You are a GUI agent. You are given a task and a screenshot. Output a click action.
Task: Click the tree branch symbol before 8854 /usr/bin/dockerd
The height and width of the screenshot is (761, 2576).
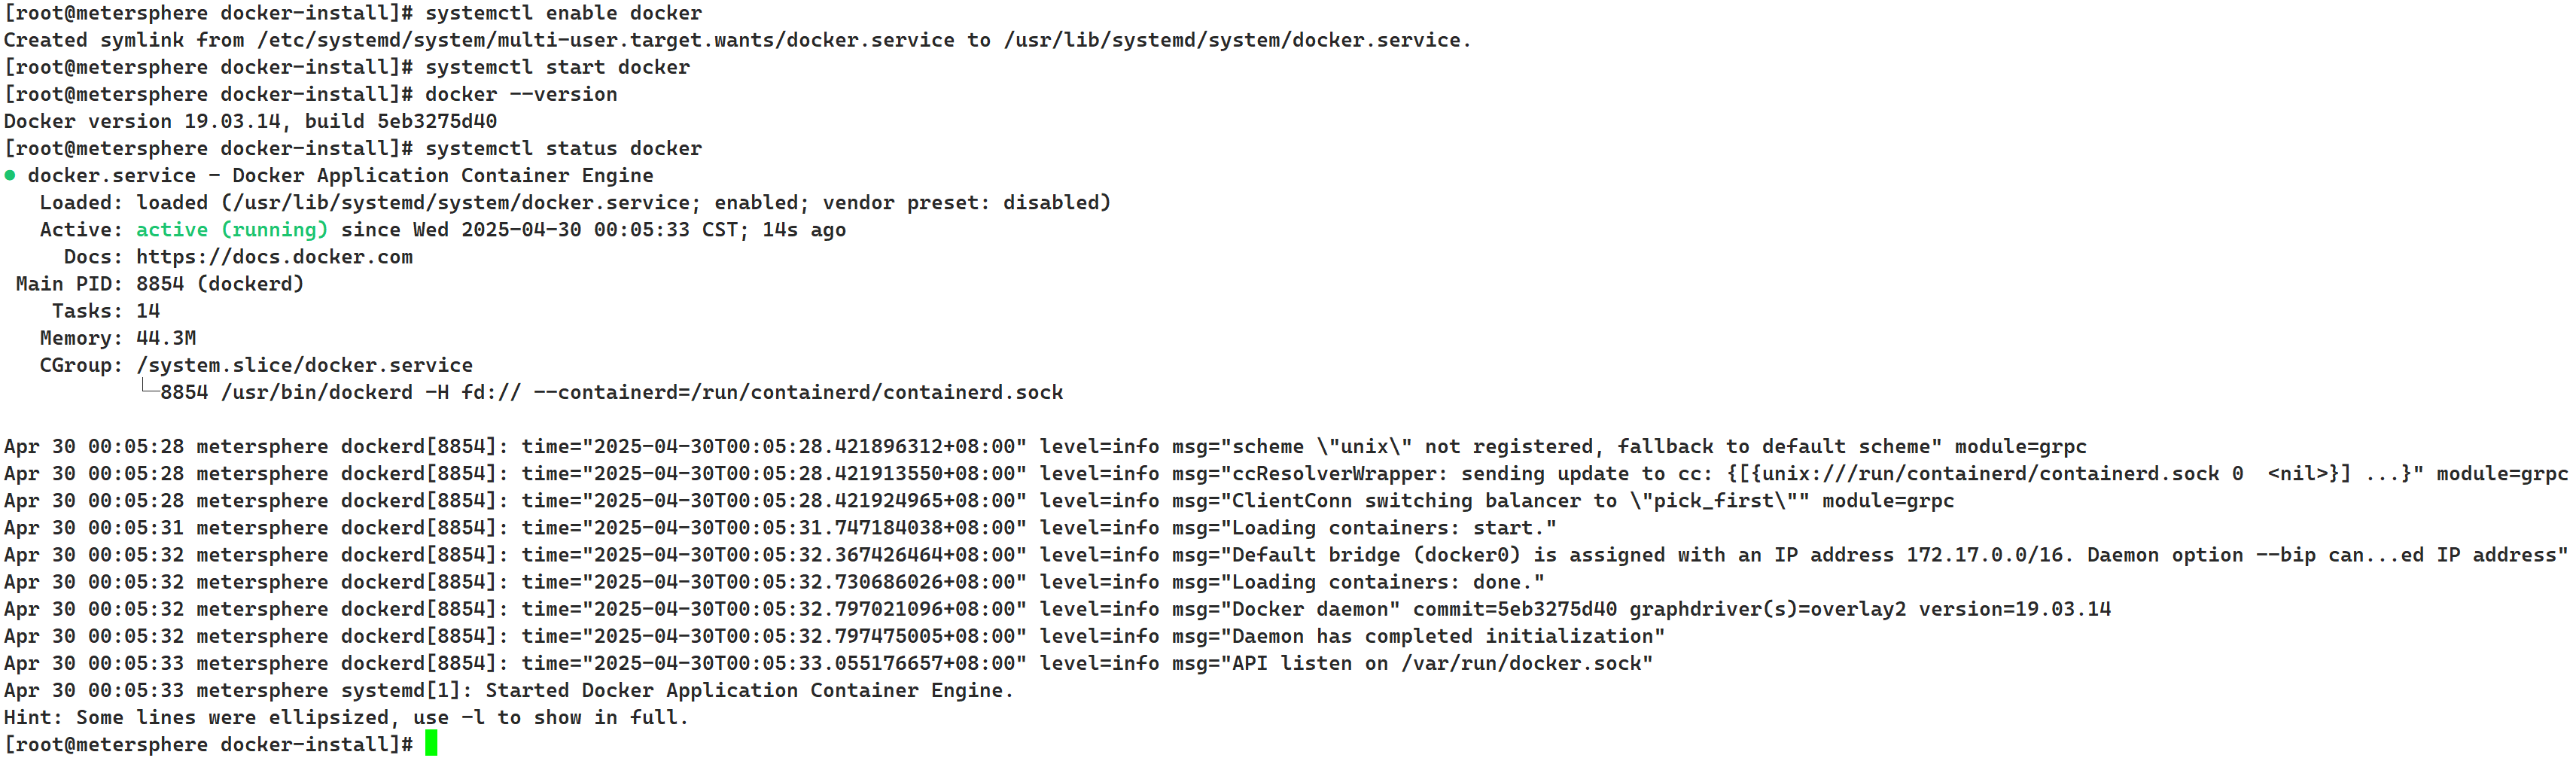[149, 390]
